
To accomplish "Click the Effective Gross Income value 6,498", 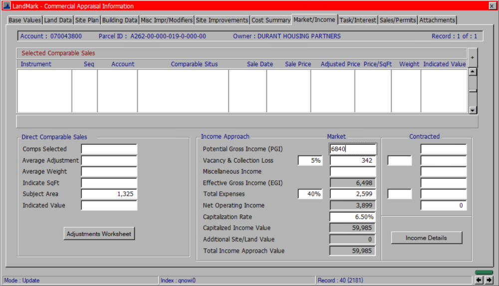I will [353, 183].
